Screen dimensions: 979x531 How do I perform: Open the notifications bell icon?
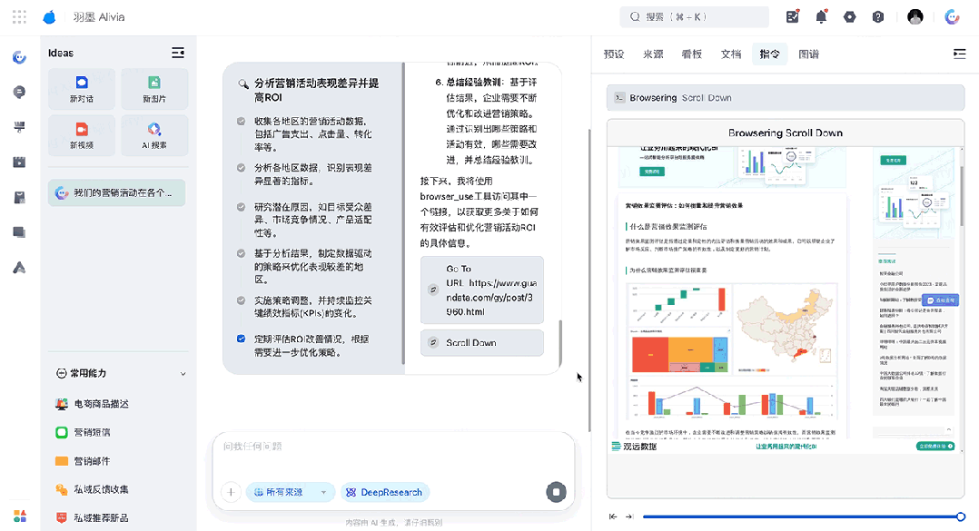821,17
